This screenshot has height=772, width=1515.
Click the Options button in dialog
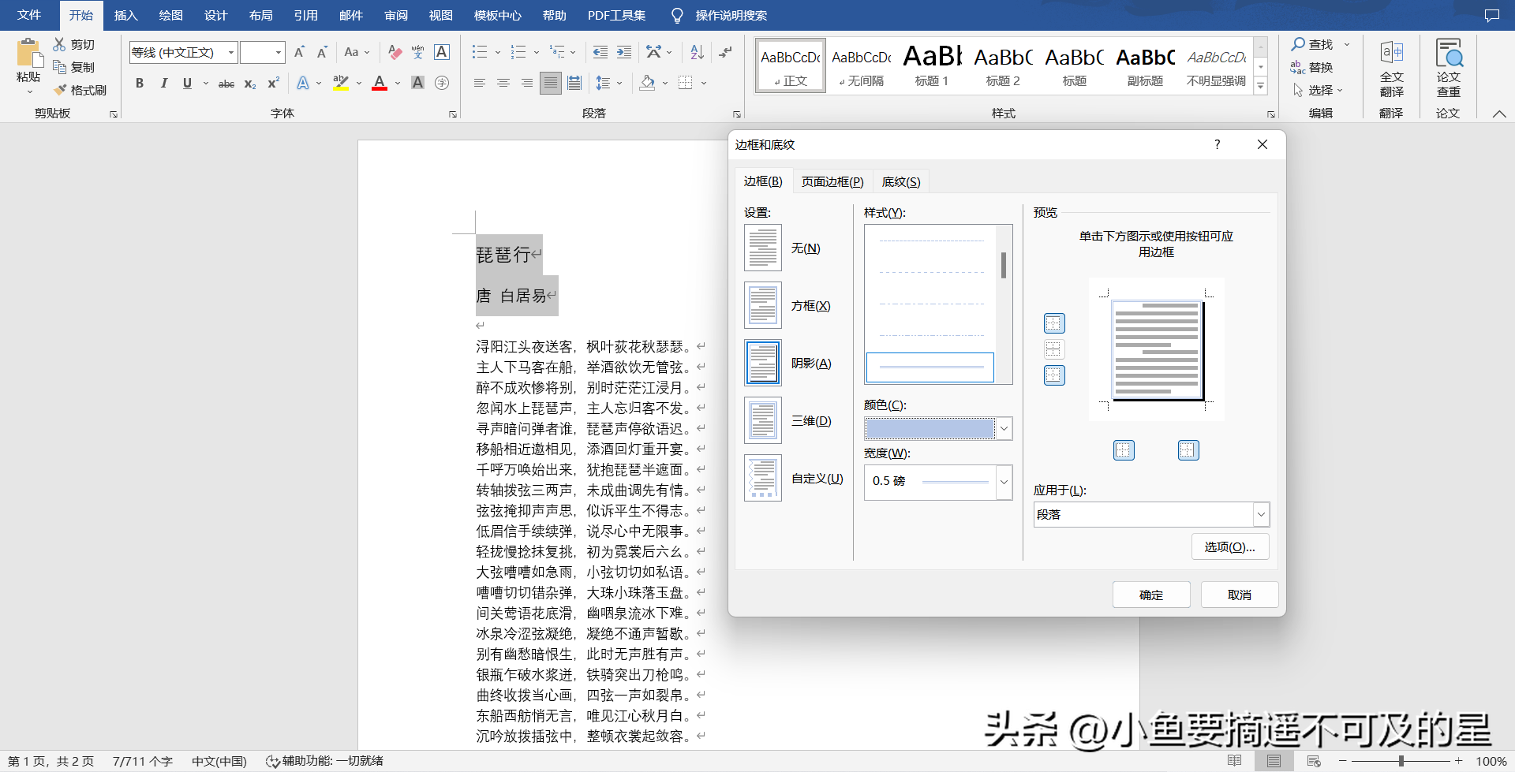tap(1230, 546)
